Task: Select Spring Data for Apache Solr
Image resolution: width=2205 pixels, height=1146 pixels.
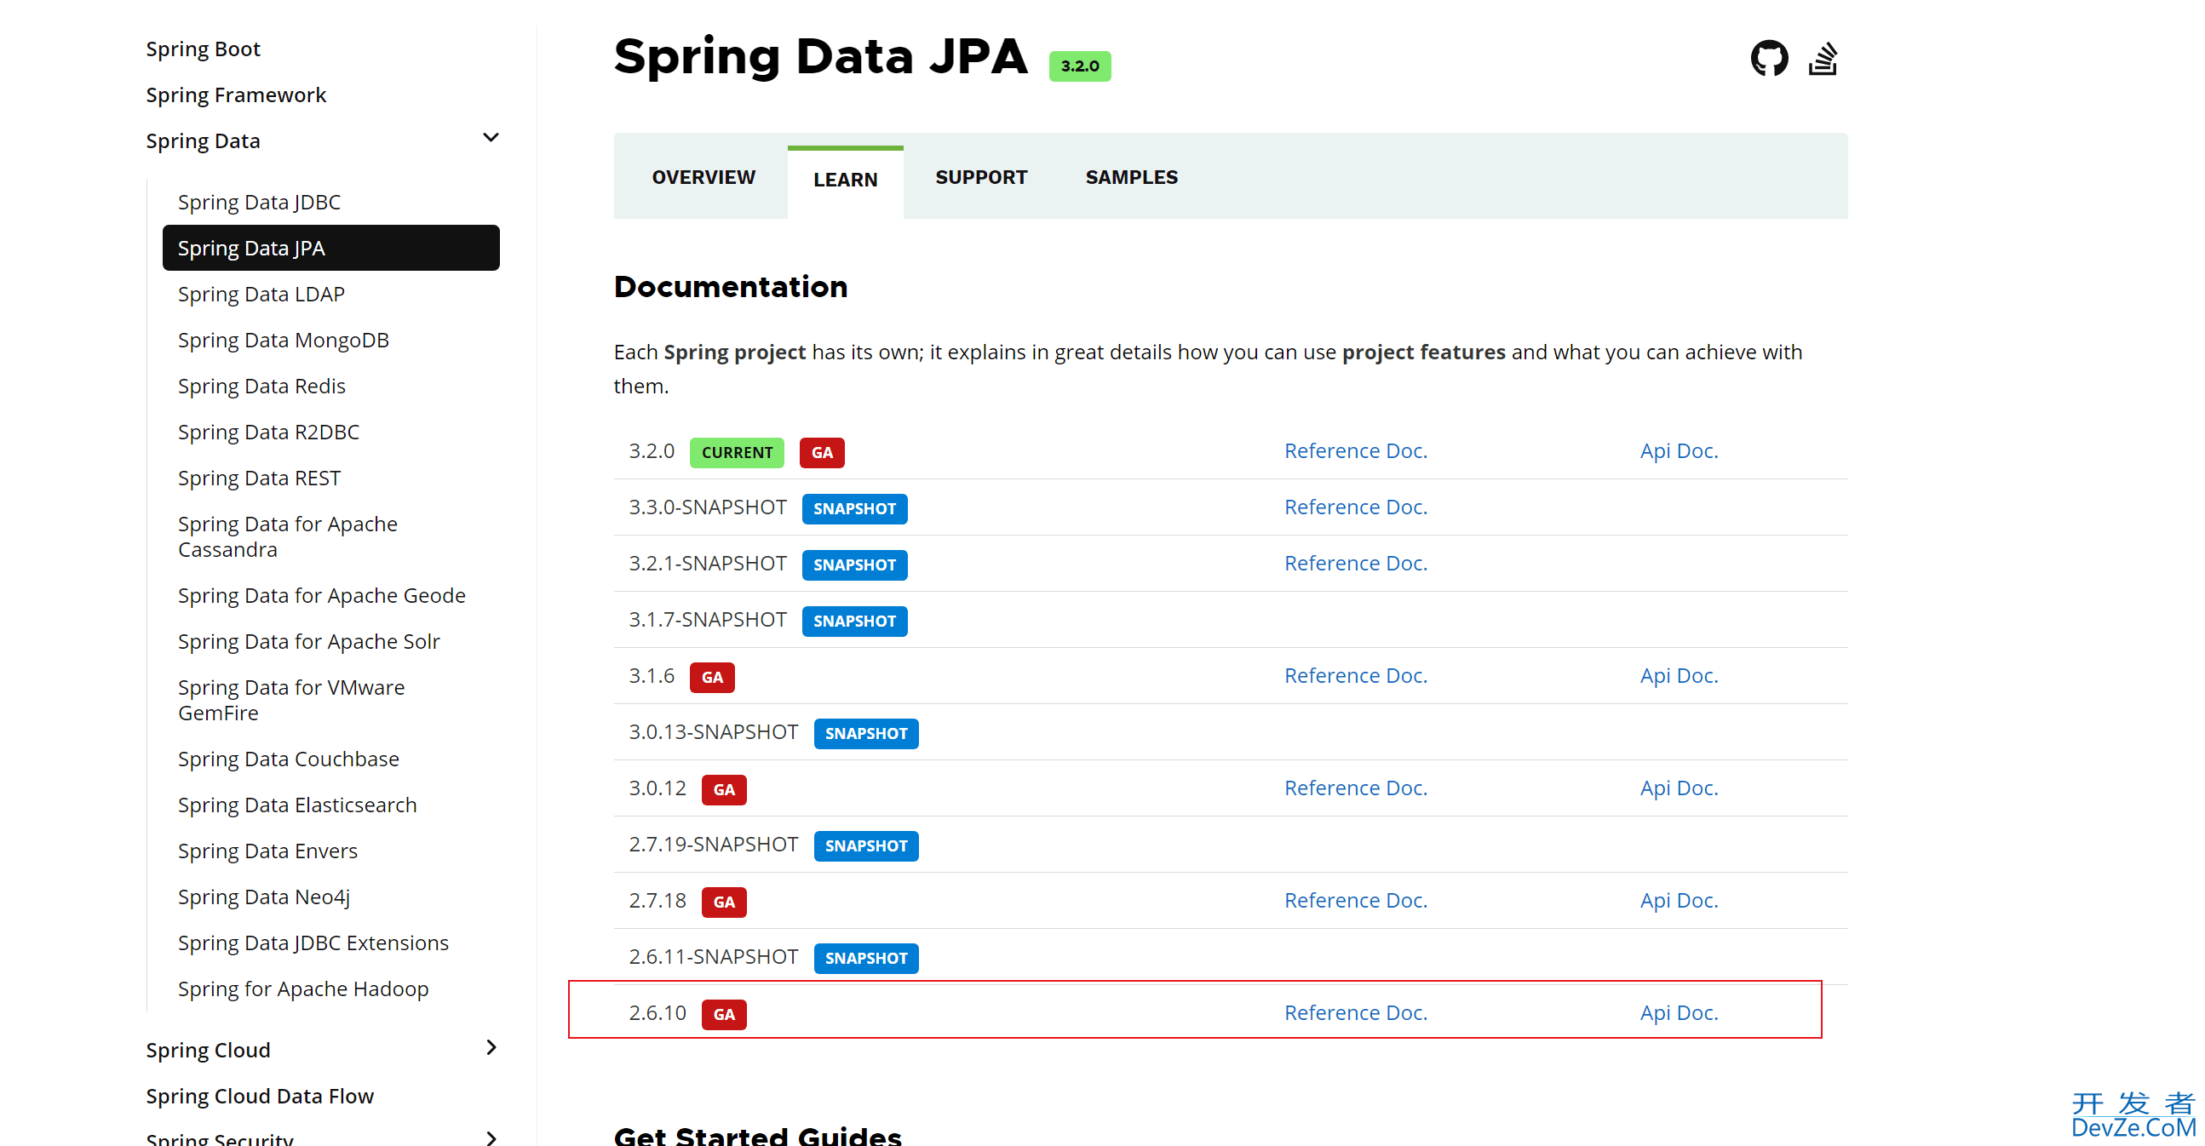Action: pos(308,642)
